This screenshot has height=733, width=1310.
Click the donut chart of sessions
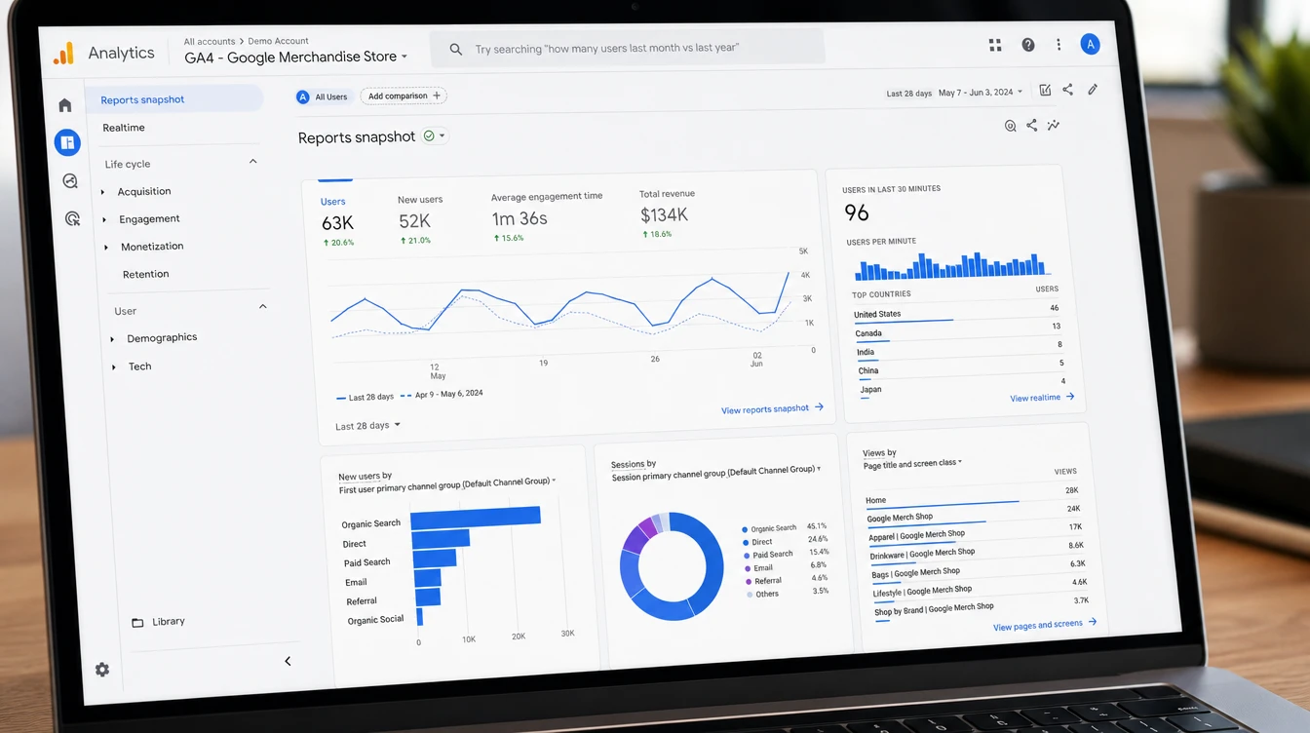[673, 566]
